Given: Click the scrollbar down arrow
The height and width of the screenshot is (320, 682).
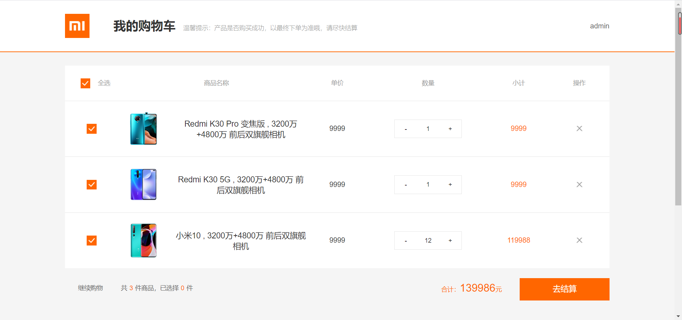Looking at the screenshot, I should click(678, 316).
